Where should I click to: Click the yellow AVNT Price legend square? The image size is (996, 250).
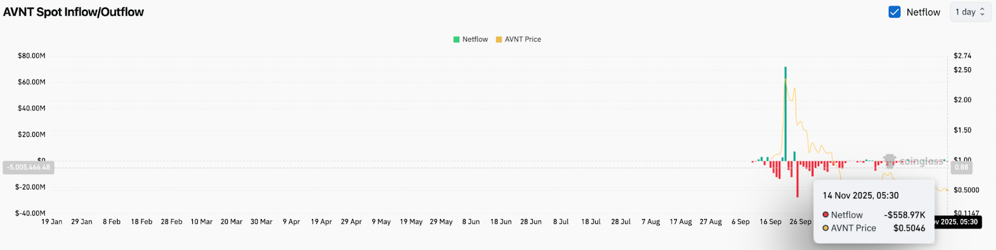pos(499,39)
